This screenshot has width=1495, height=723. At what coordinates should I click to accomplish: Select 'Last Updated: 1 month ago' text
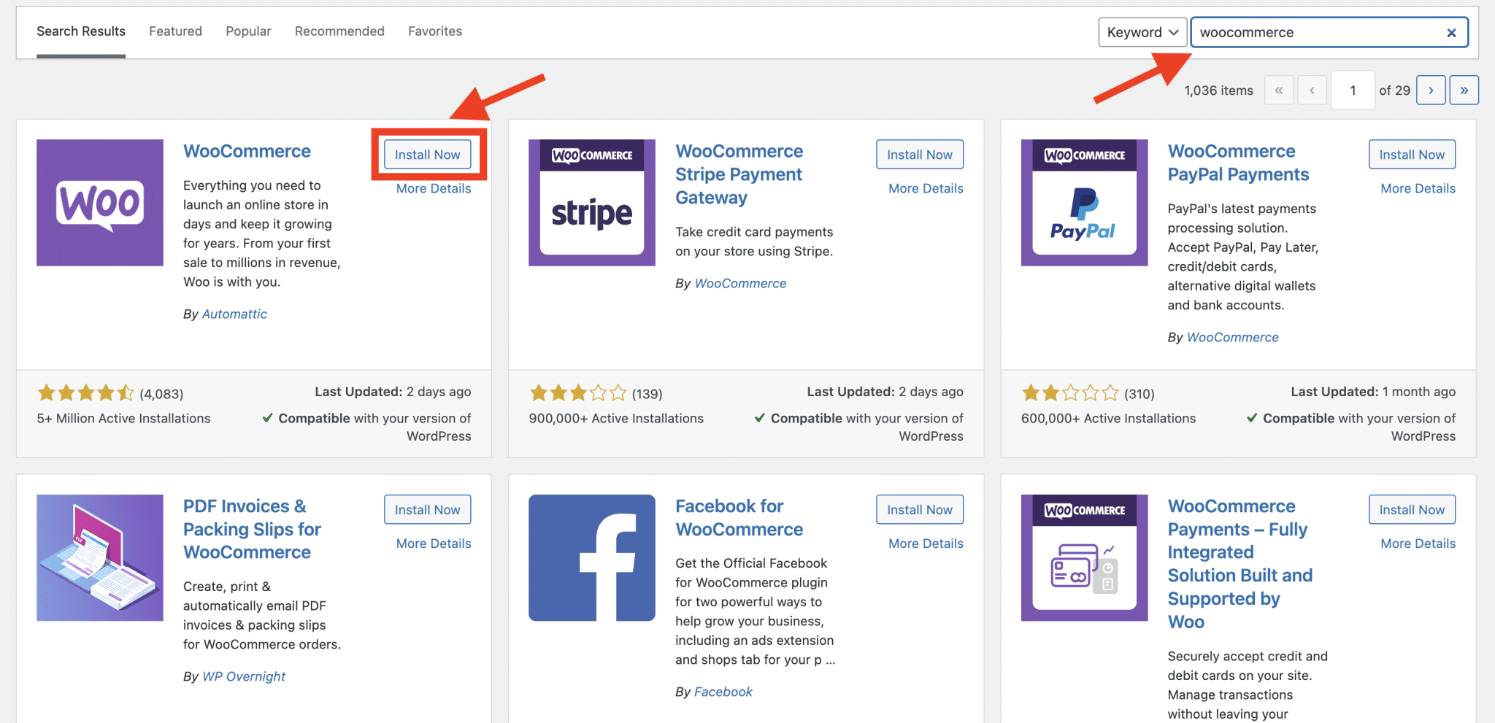[x=1373, y=392]
